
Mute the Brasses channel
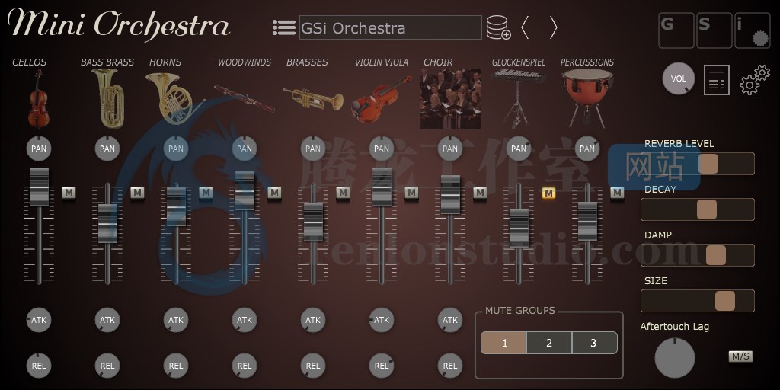coord(343,193)
